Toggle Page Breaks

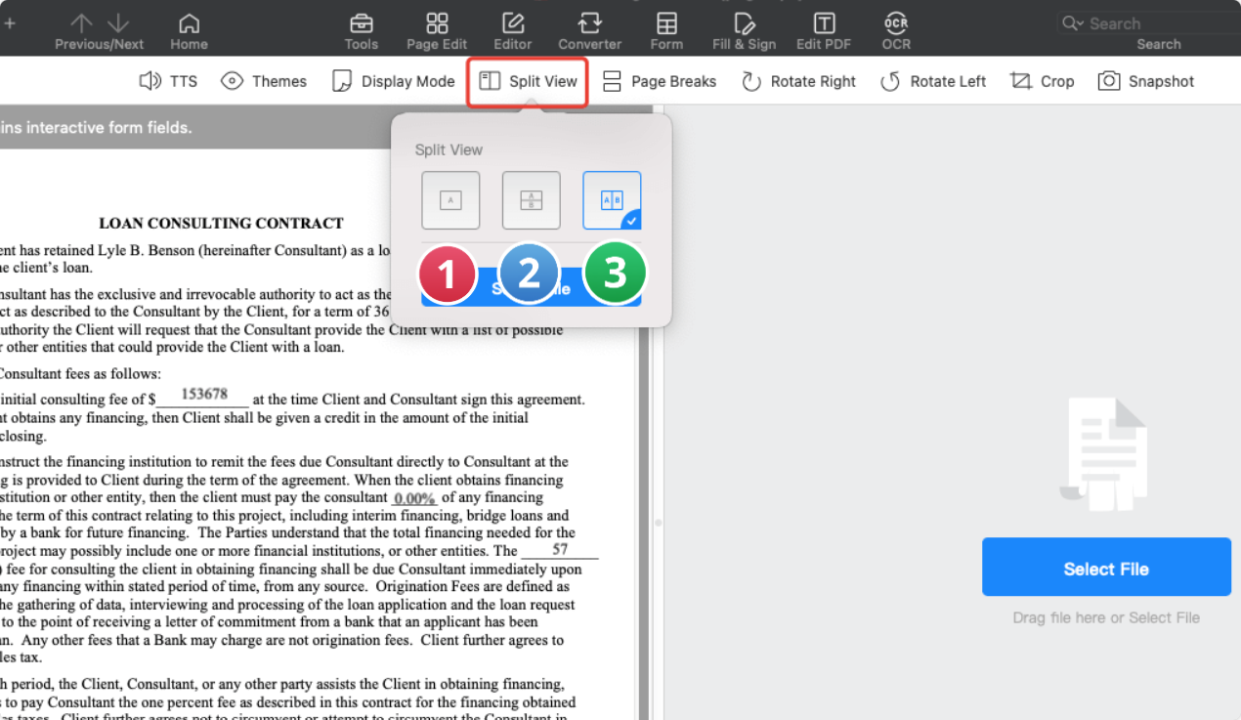pos(659,81)
